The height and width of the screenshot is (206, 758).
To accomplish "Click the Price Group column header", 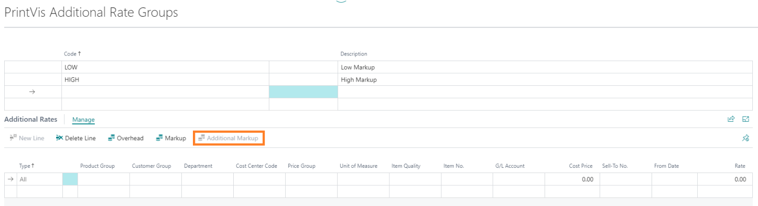I will click(301, 166).
